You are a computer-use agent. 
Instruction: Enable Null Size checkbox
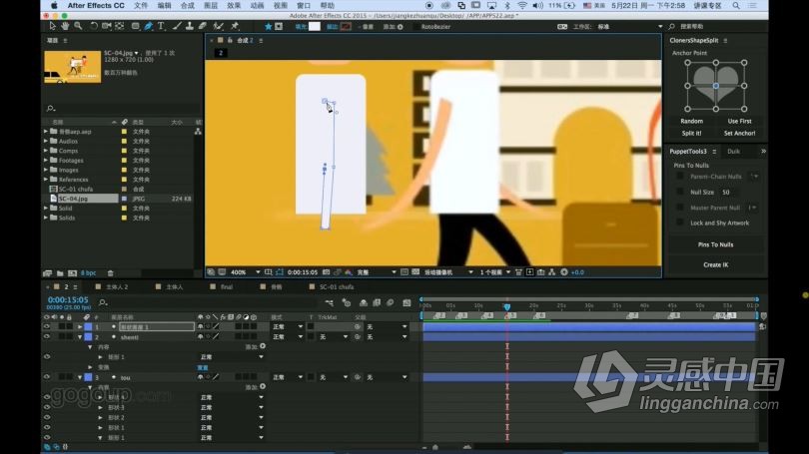click(x=679, y=192)
